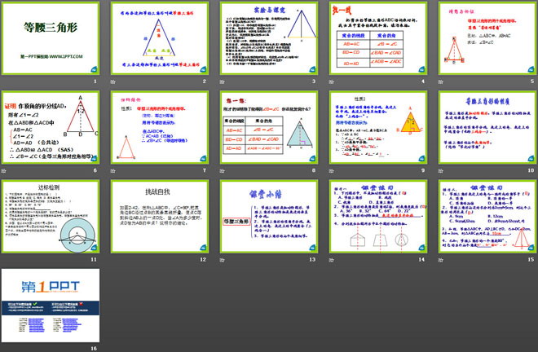
Task: Click the animation star under slide 2
Action: (112, 81)
